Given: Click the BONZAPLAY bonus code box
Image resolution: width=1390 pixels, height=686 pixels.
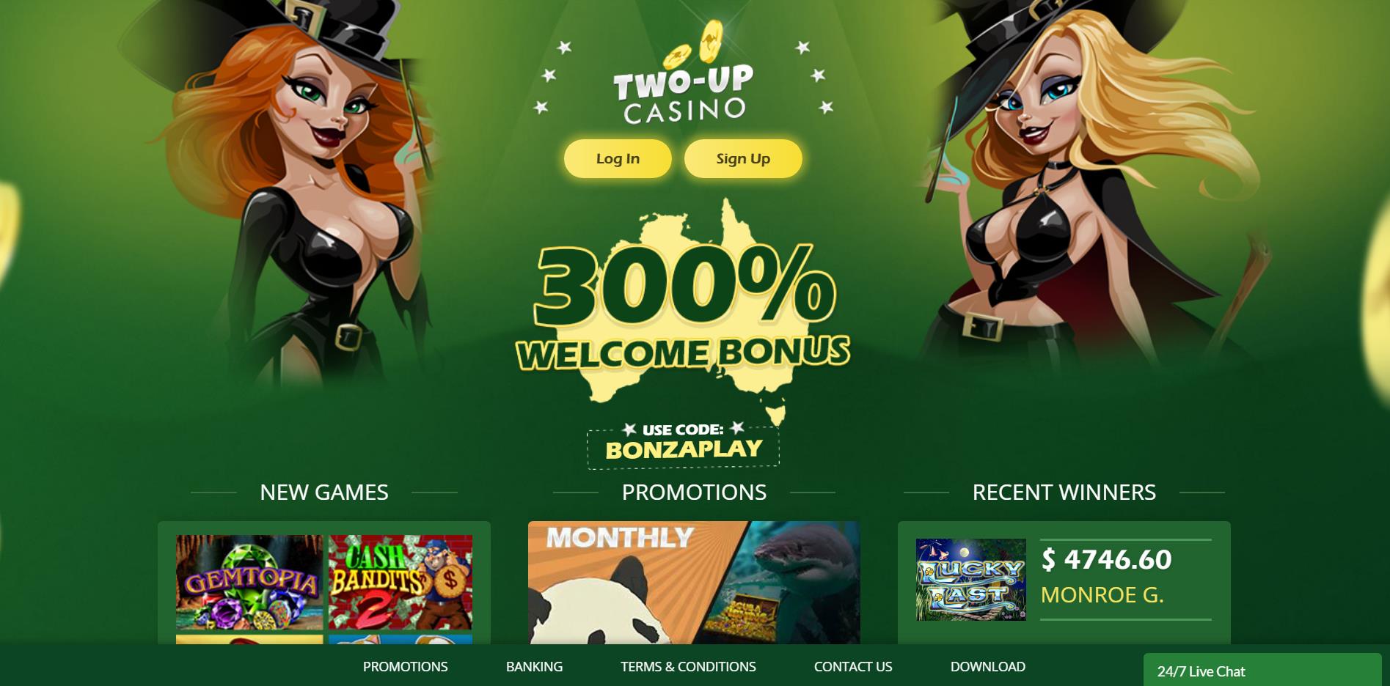Looking at the screenshot, I should coord(683,446).
